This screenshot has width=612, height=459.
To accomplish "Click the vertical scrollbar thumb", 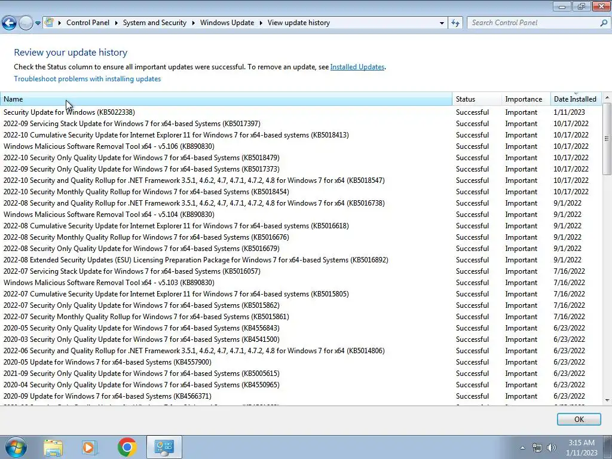I will click(607, 138).
